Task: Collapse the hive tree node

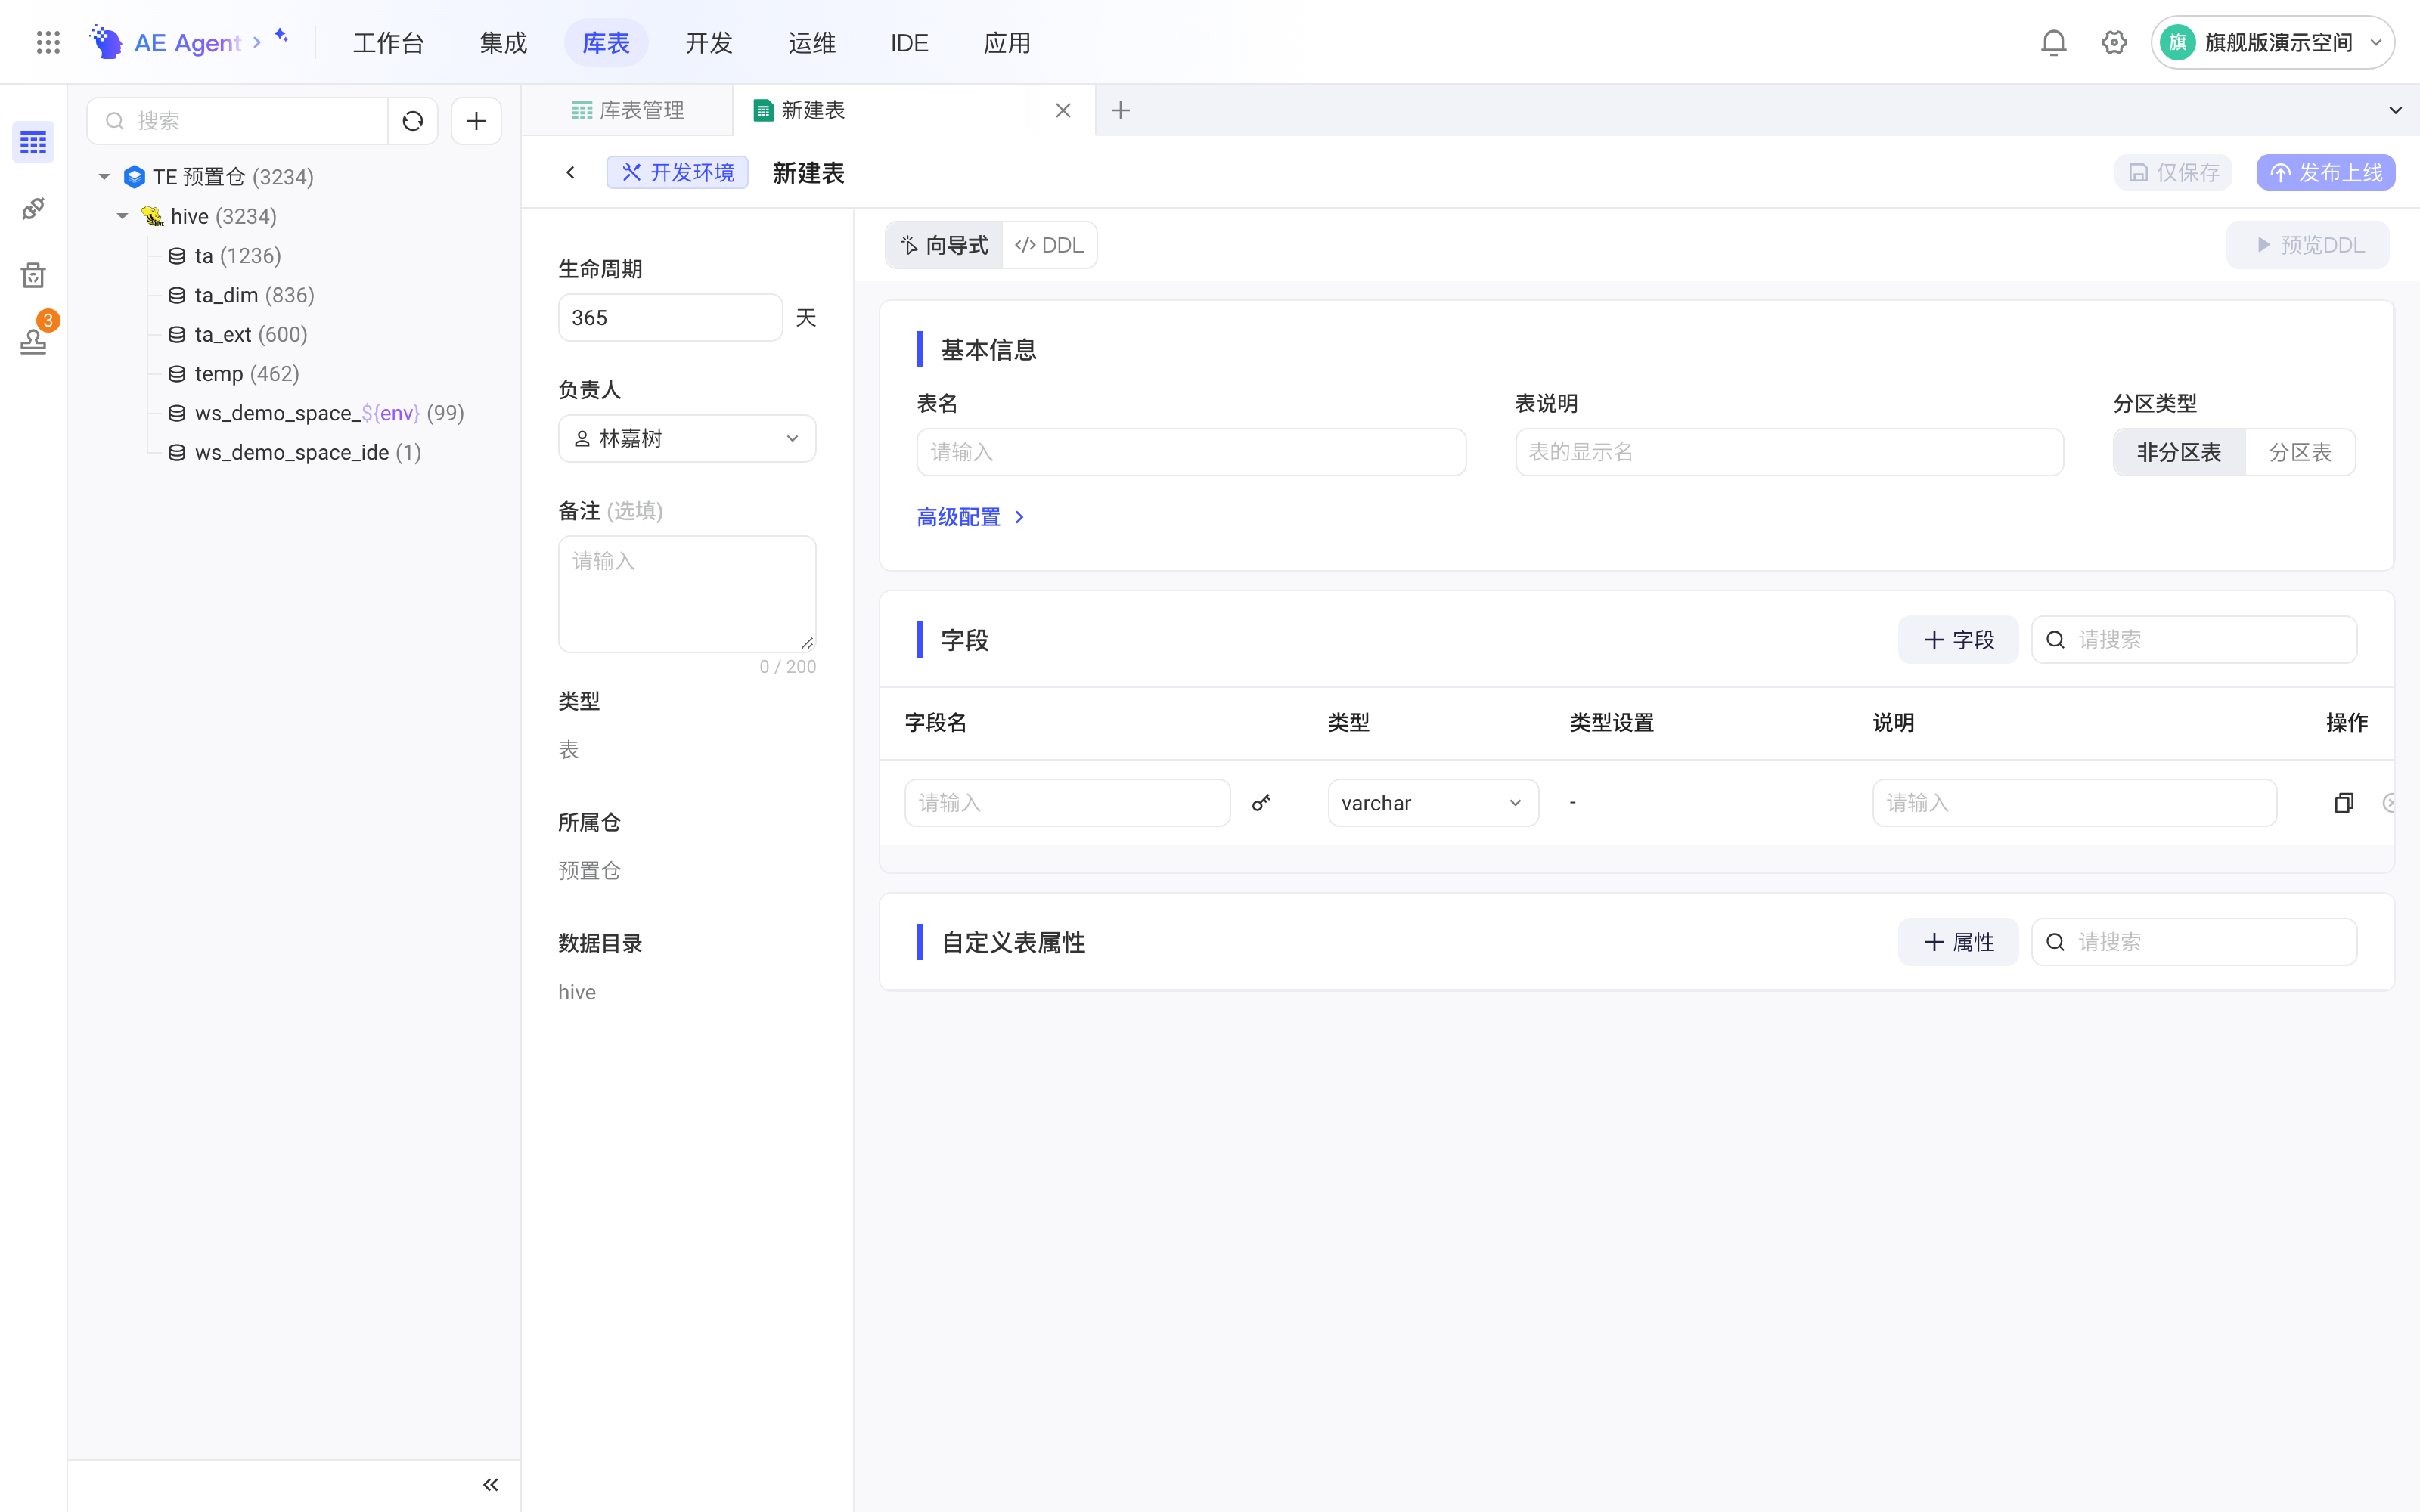Action: tap(122, 216)
